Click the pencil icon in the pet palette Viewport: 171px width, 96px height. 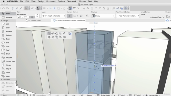coord(64,33)
